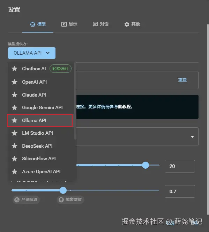209x232 pixels.
Task: Click the context message count slider handle
Action: pos(145,165)
